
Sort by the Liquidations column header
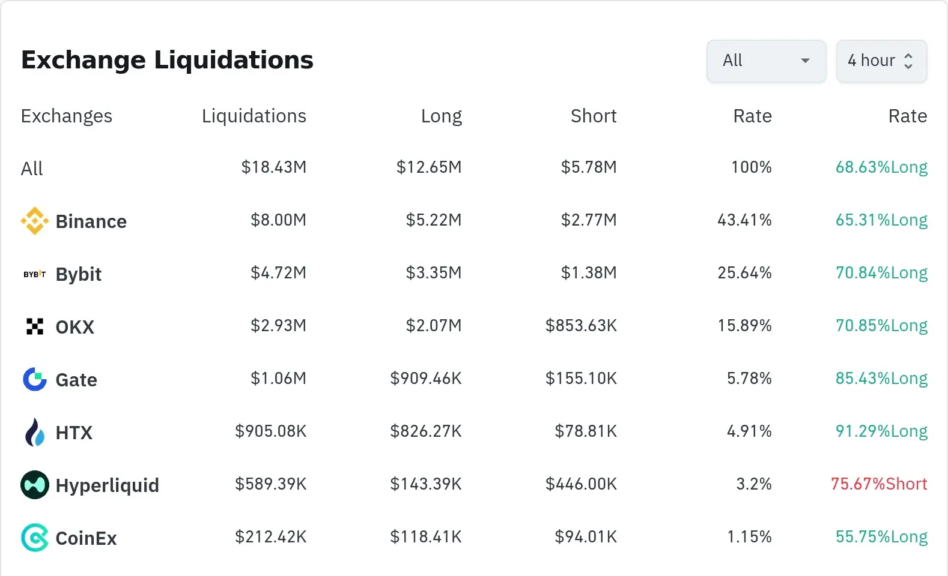[x=254, y=116]
